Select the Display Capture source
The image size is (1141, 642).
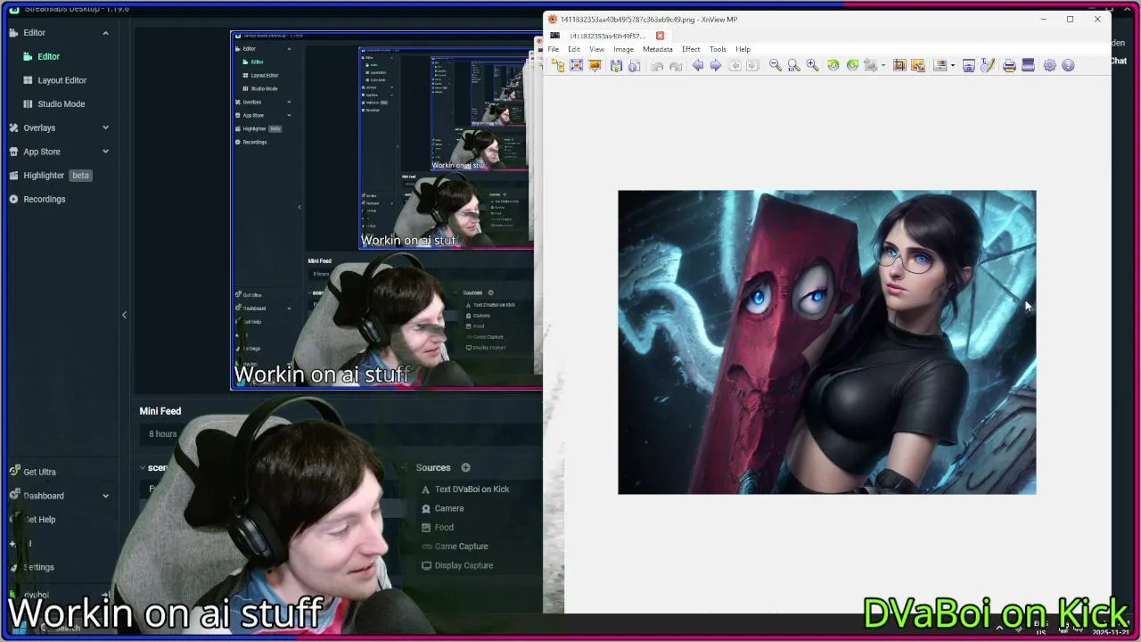pyautogui.click(x=464, y=565)
